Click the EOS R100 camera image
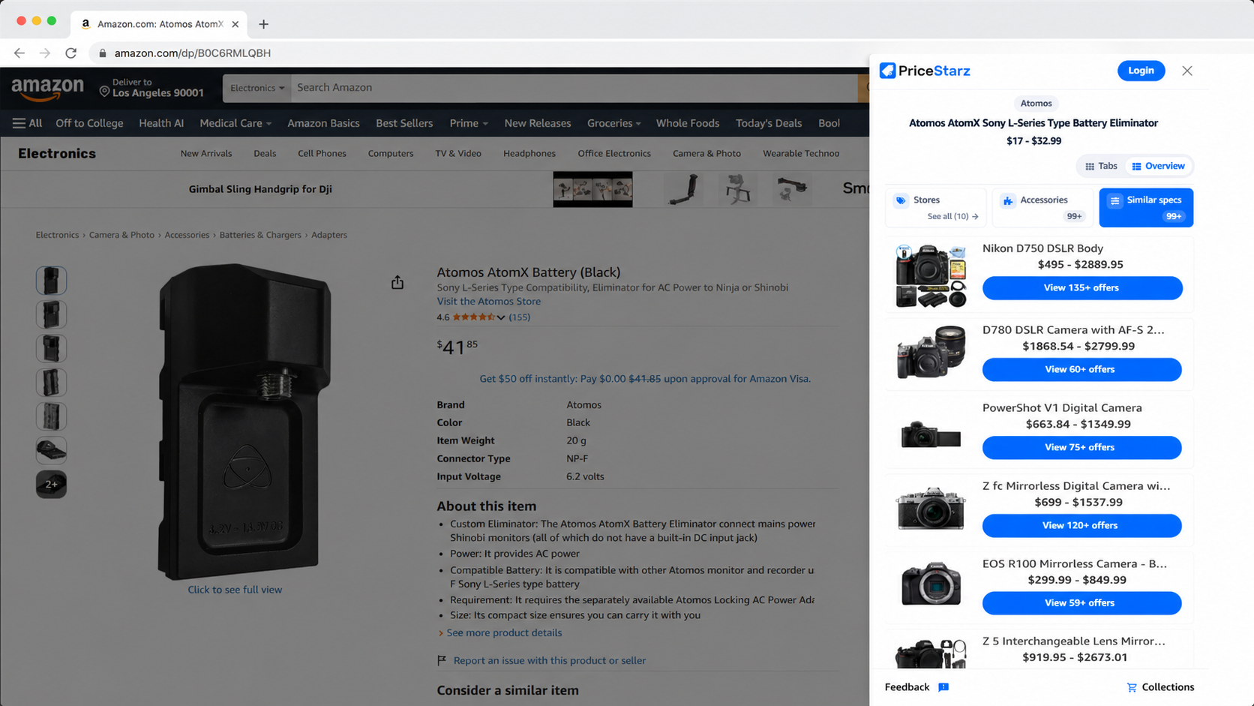The image size is (1254, 706). tap(931, 583)
